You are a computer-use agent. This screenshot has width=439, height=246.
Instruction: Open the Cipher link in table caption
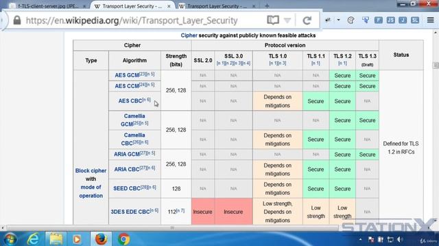[x=189, y=36]
